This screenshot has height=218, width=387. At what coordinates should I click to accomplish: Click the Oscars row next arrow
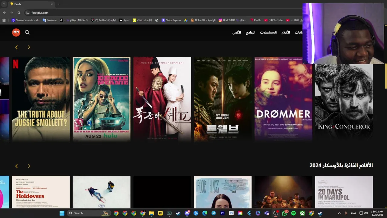pos(29,166)
